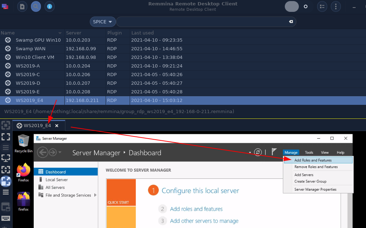
Task: Open the View menu in Server Manager
Action: click(325, 152)
